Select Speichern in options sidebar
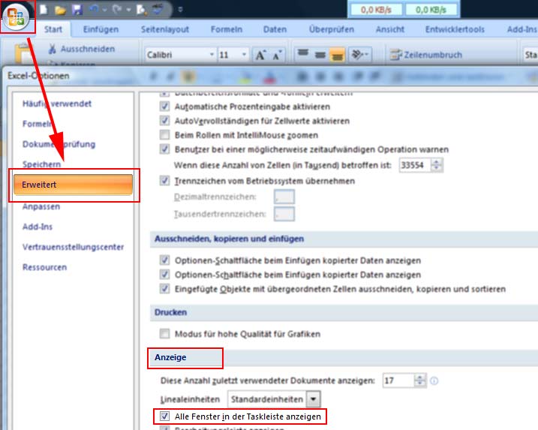 41,164
